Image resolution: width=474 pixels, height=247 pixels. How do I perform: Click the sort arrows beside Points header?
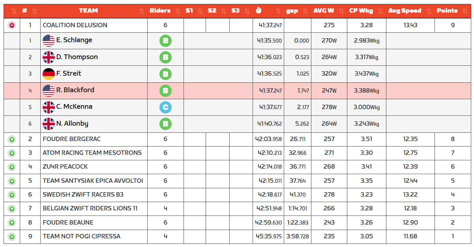click(x=465, y=11)
